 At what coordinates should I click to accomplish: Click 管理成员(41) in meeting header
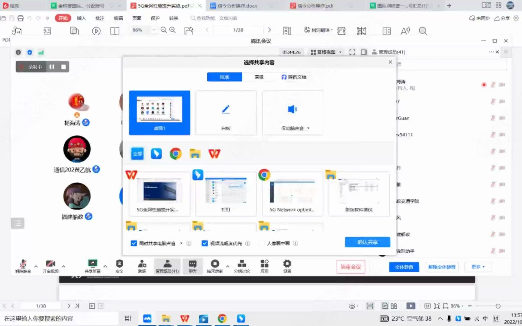click(x=388, y=52)
